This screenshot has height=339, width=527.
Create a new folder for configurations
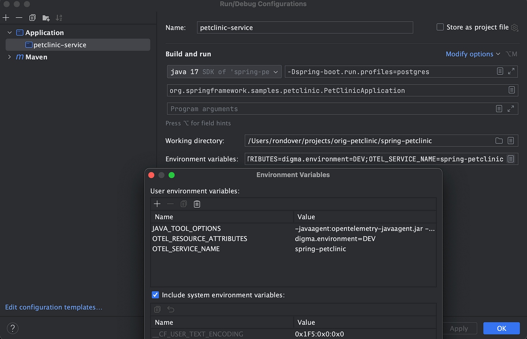click(x=45, y=17)
